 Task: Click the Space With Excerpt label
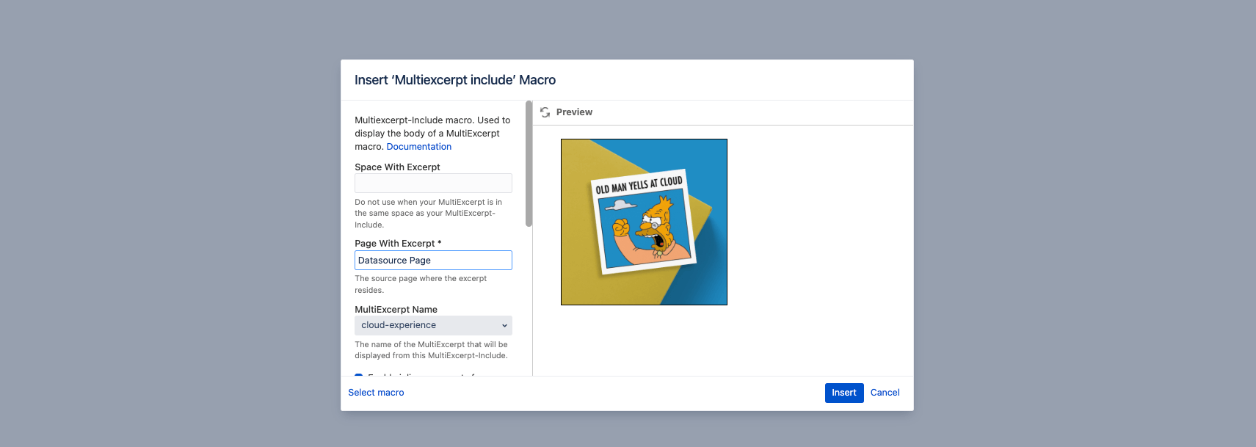pyautogui.click(x=397, y=167)
